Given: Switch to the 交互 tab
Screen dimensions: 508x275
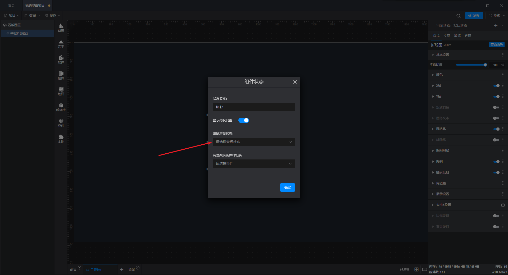Looking at the screenshot, I should [x=447, y=36].
